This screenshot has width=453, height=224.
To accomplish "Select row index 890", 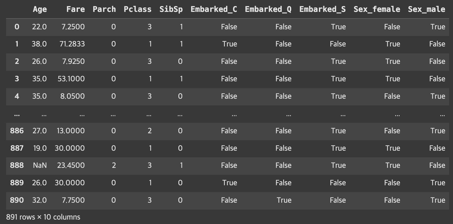I will pyautogui.click(x=17, y=200).
